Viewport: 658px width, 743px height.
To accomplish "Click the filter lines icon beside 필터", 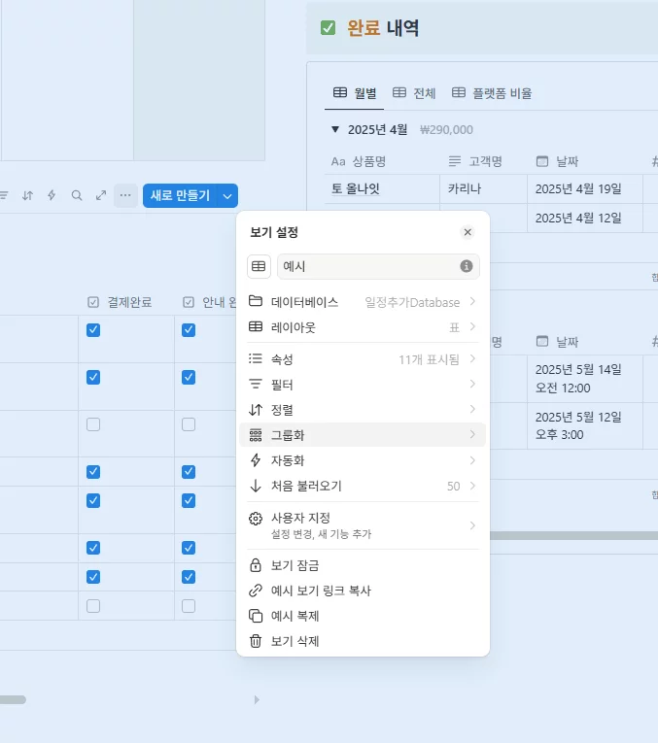I will click(256, 384).
